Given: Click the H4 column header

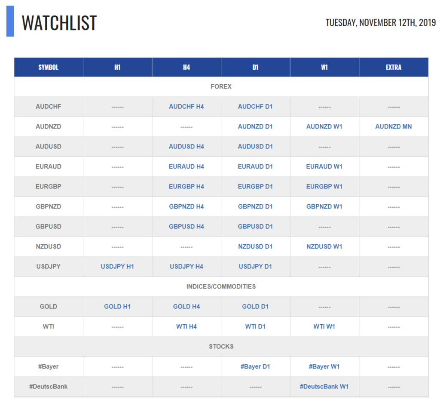Looking at the screenshot, I should [x=186, y=67].
